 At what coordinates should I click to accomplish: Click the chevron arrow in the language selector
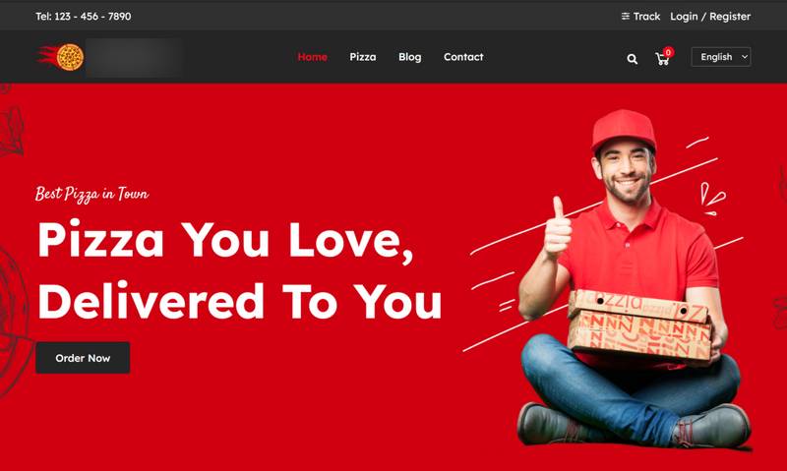(x=745, y=57)
